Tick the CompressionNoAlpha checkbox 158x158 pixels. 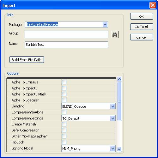click(x=64, y=112)
